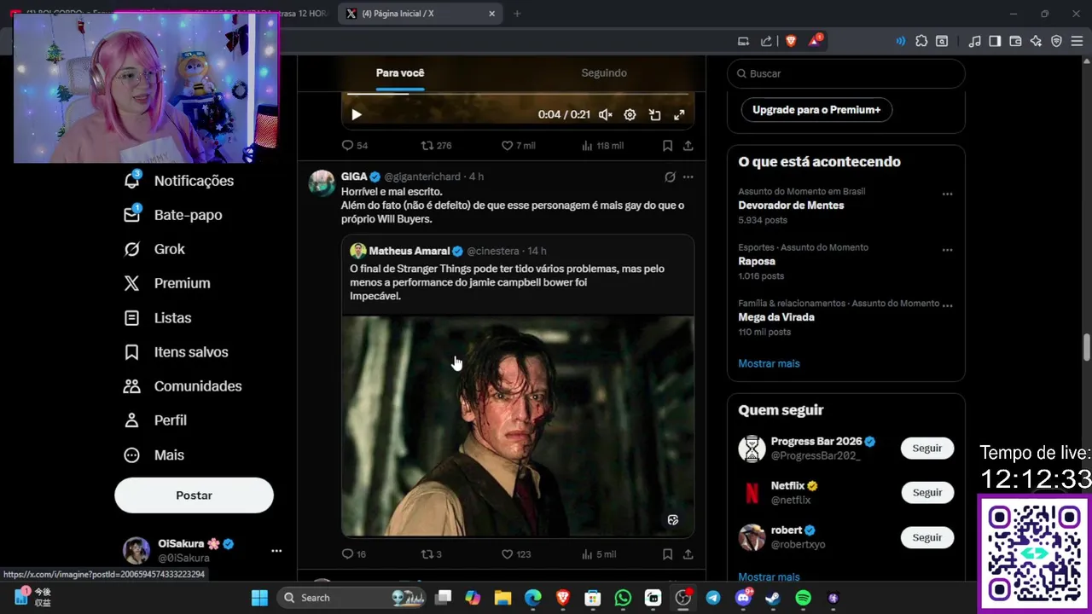Screen dimensions: 1092x614
Task: View stats of post with 118 mil views
Action: 602,146
